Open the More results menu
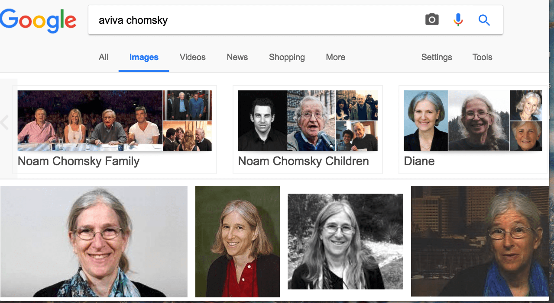Image resolution: width=554 pixels, height=303 pixels. 335,57
